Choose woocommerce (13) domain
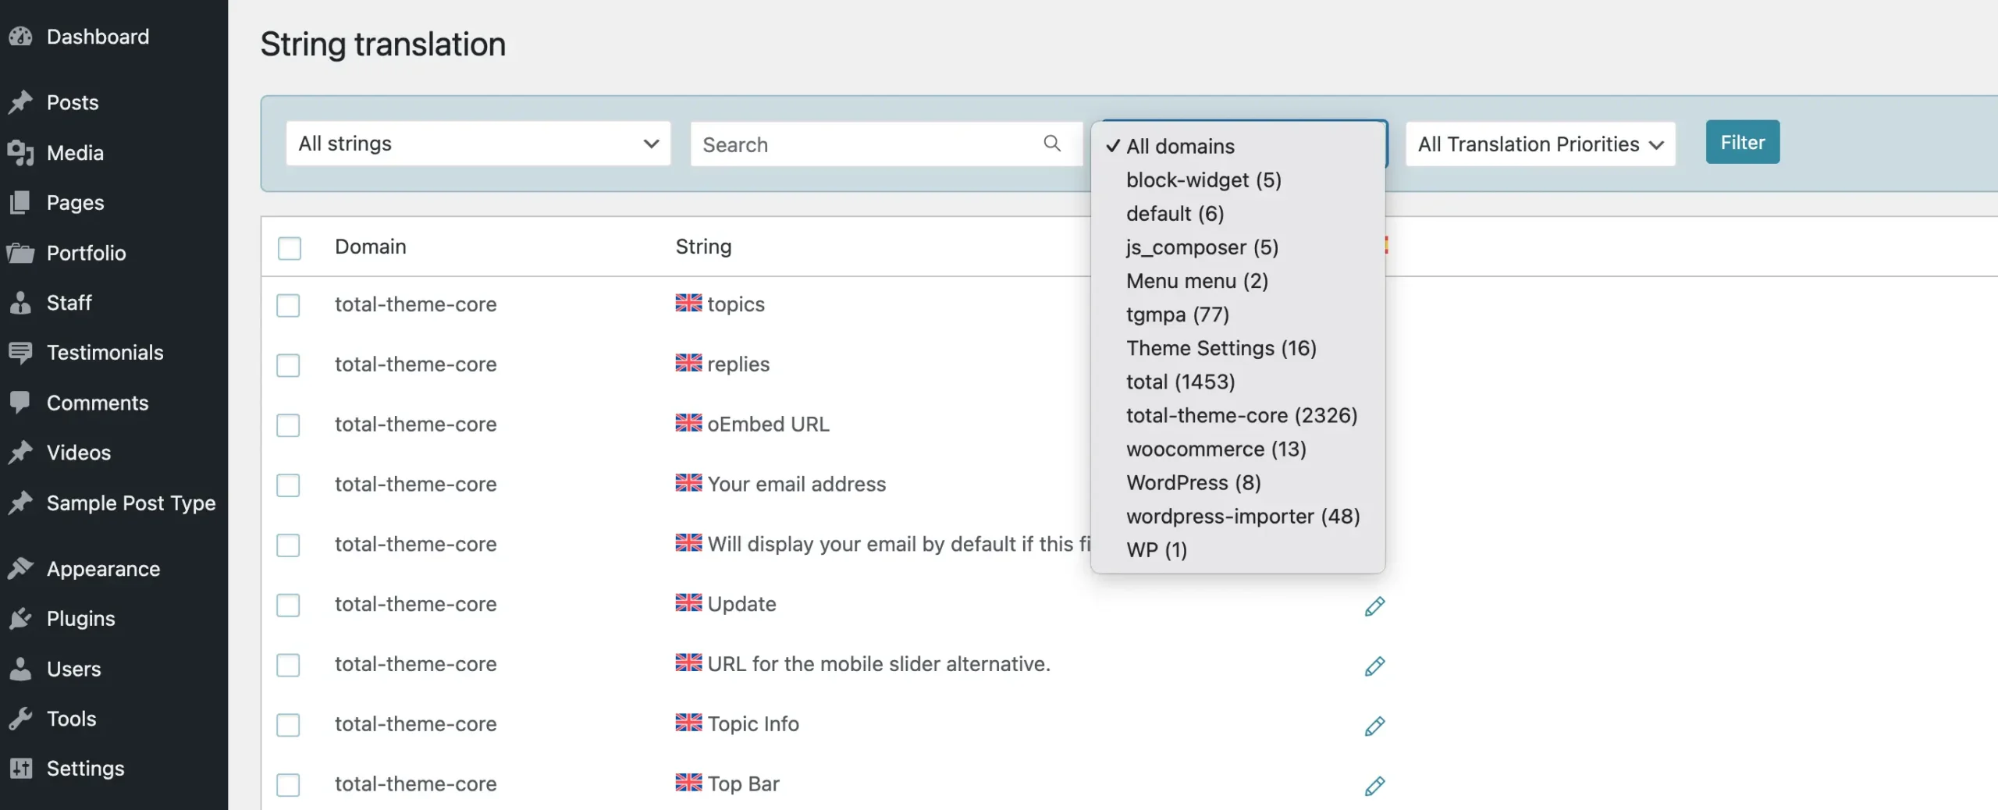 coord(1238,449)
